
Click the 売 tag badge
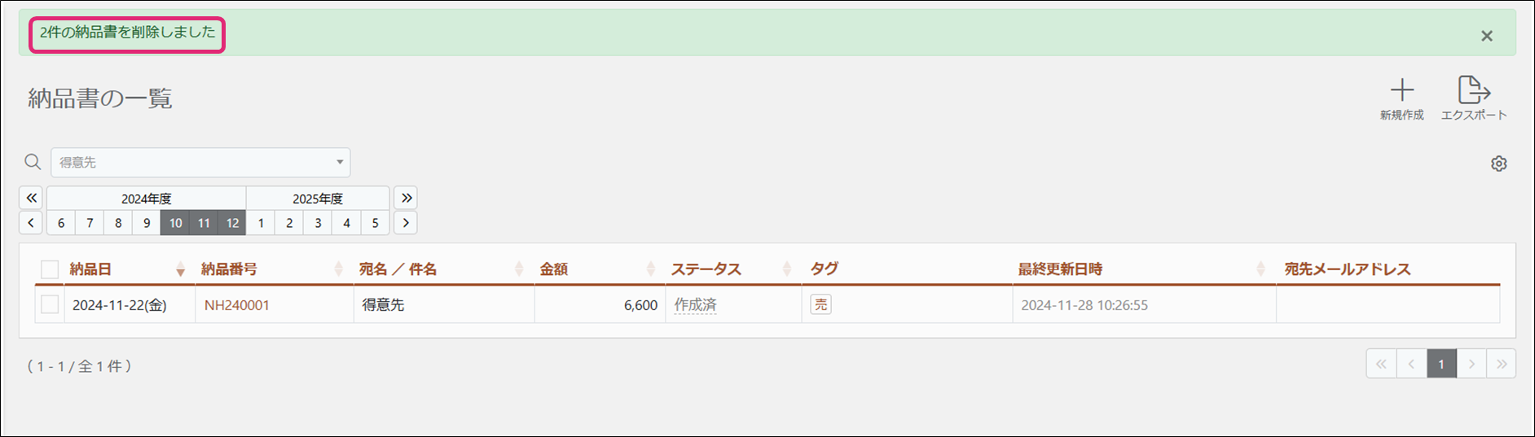(x=820, y=304)
